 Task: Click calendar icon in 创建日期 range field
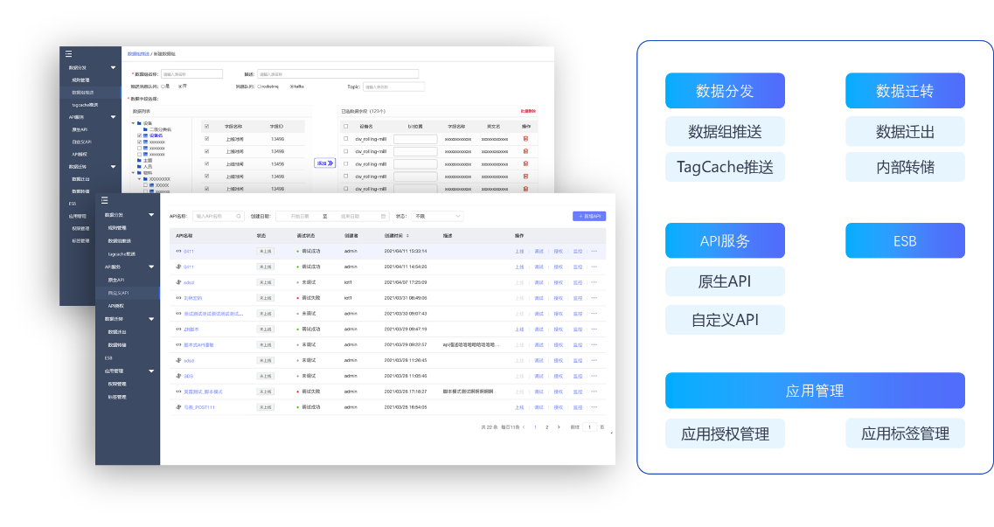(383, 216)
